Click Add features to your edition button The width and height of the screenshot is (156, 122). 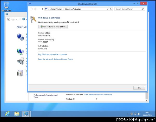point(53,27)
